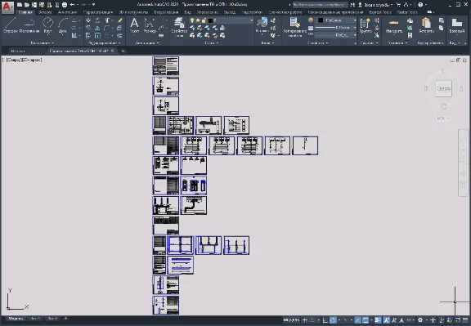
Task: Toggle МОДЕЛЬ model space button in status bar
Action: click(291, 320)
